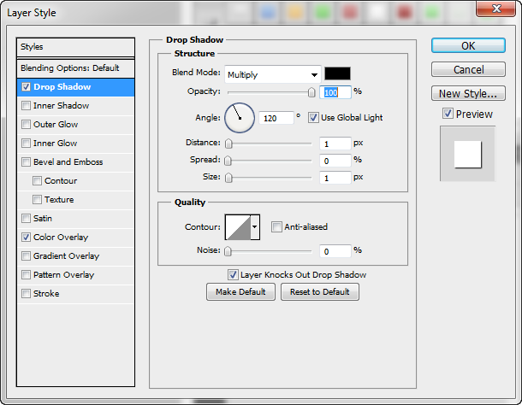Select the Gradient Overlay style label

pyautogui.click(x=66, y=256)
